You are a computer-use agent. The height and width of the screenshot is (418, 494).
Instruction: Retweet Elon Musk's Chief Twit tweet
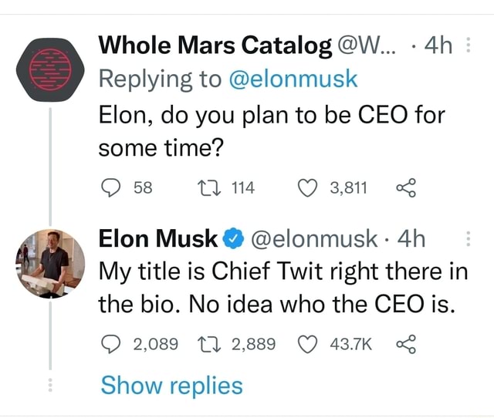(x=208, y=343)
